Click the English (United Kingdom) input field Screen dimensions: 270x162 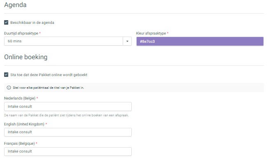point(68,132)
